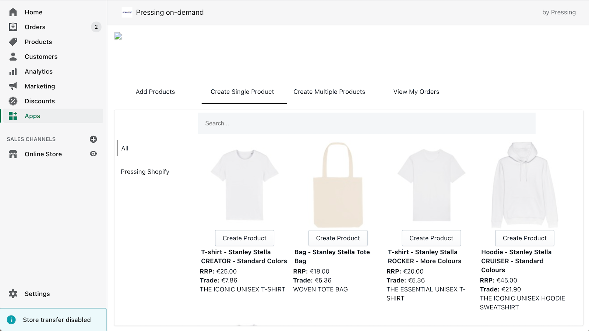Click the SALES CHANNELS heading

click(x=31, y=139)
